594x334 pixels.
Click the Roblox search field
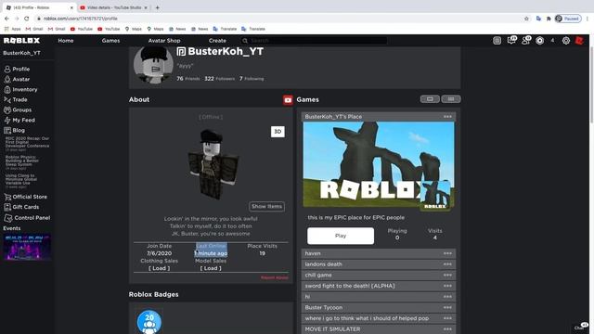point(314,41)
